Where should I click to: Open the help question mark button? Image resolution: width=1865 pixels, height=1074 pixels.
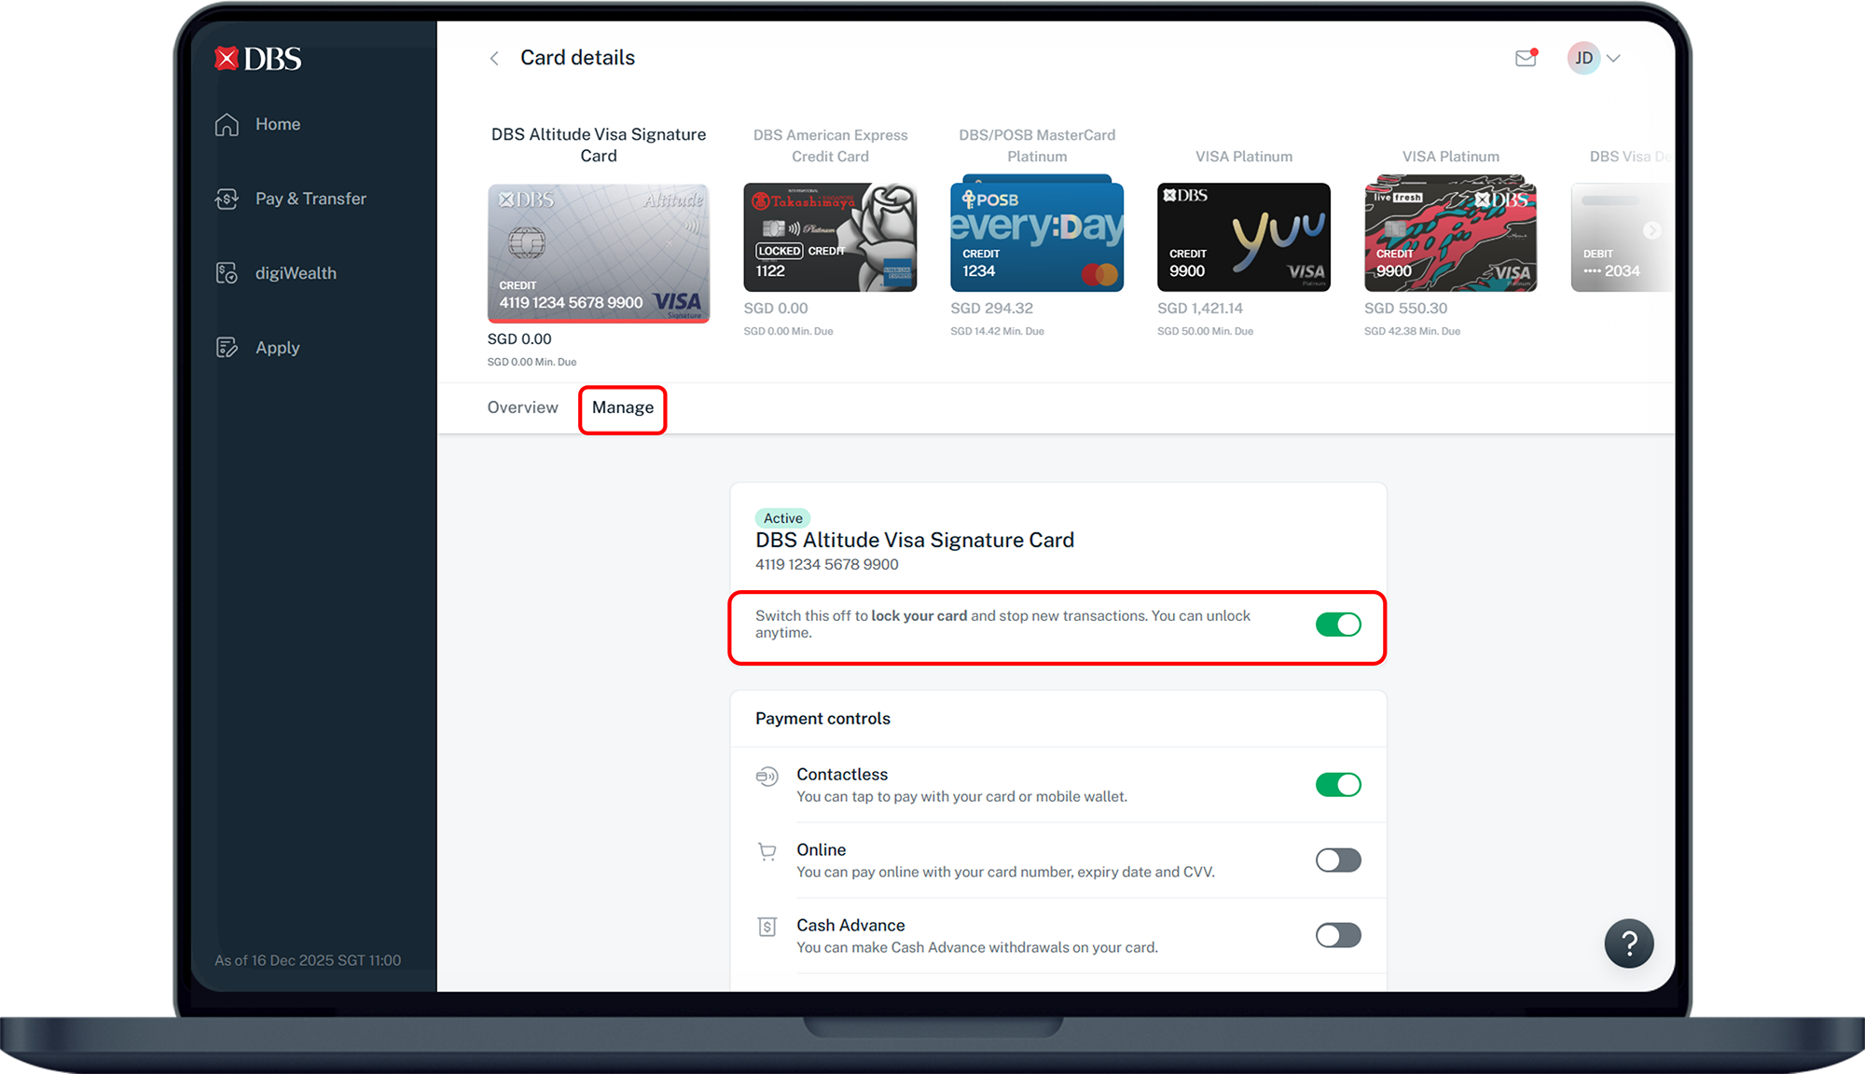(x=1628, y=943)
